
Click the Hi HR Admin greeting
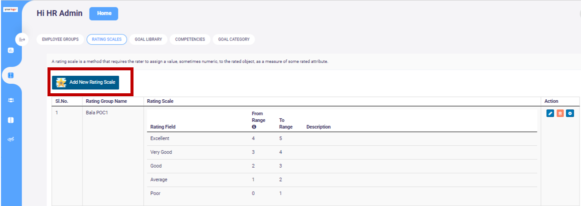click(59, 13)
